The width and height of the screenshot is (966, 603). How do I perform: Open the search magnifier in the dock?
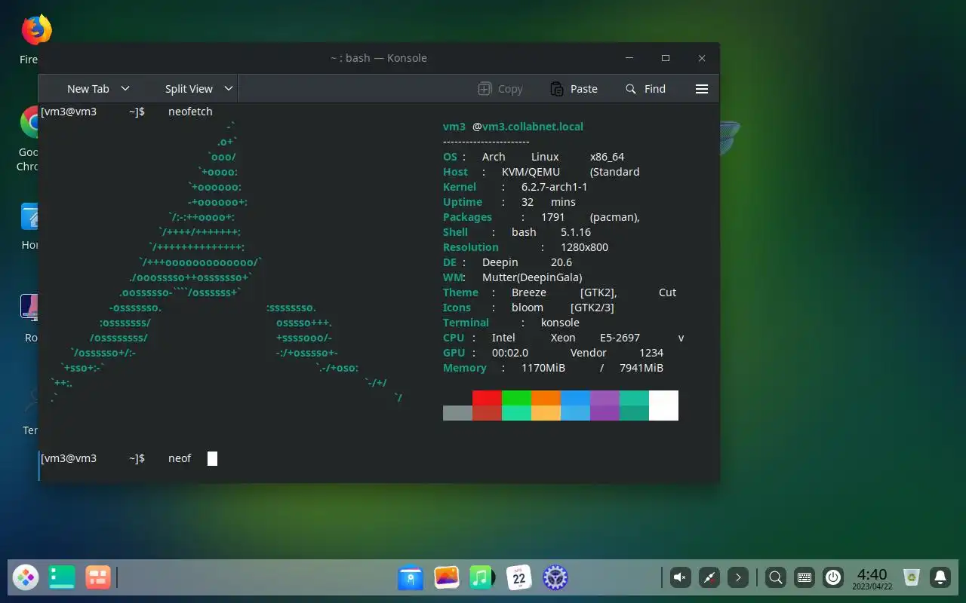(x=775, y=578)
